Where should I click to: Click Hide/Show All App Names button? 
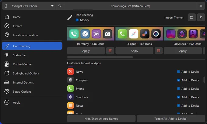[101, 119]
